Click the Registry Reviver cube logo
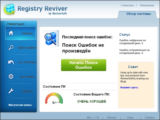160x120 pixels. click(x=9, y=9)
